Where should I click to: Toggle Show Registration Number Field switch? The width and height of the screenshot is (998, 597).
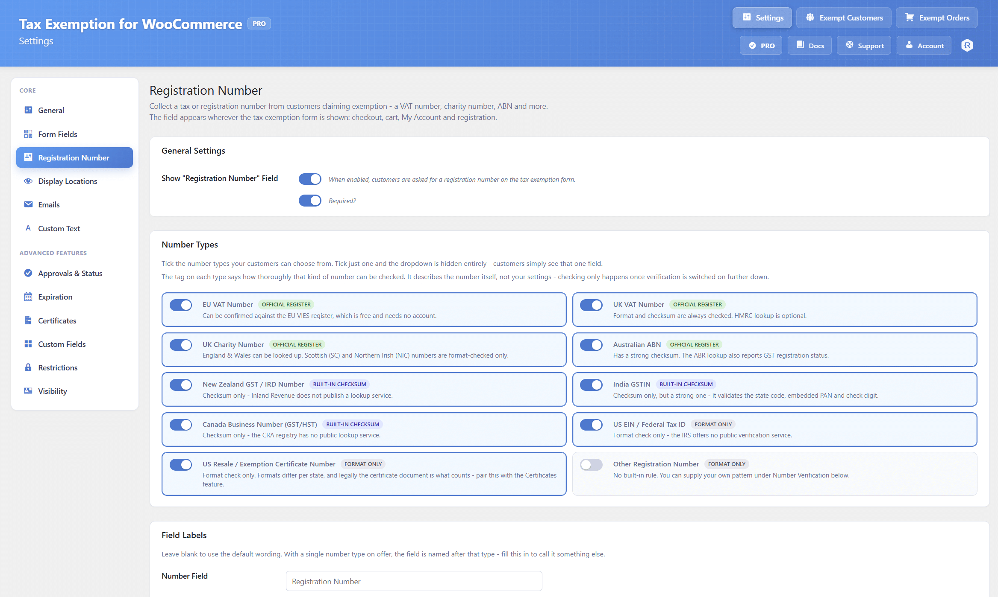point(310,179)
